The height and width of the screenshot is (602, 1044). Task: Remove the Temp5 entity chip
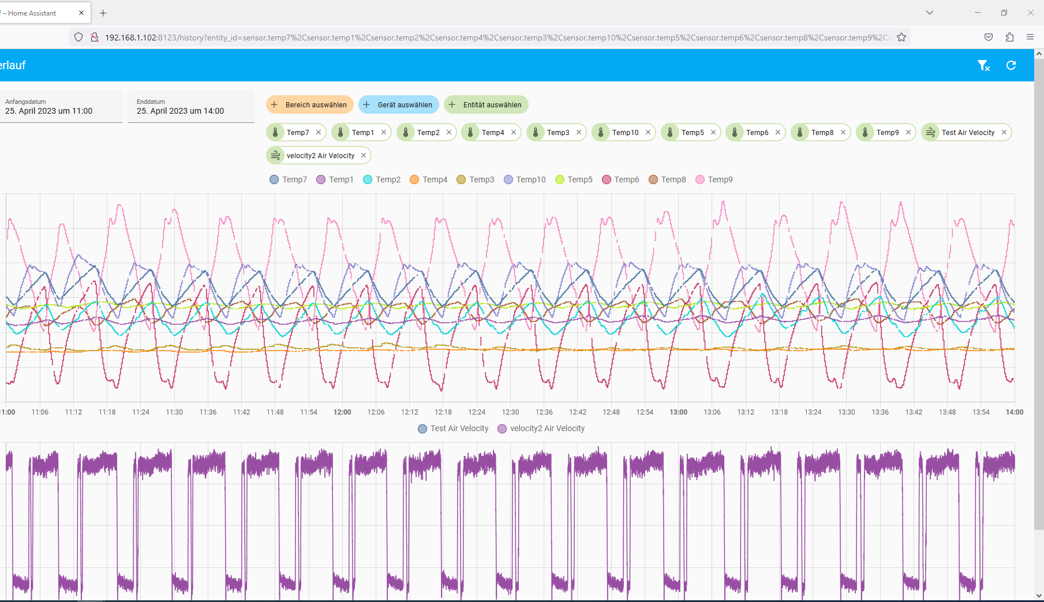(713, 132)
